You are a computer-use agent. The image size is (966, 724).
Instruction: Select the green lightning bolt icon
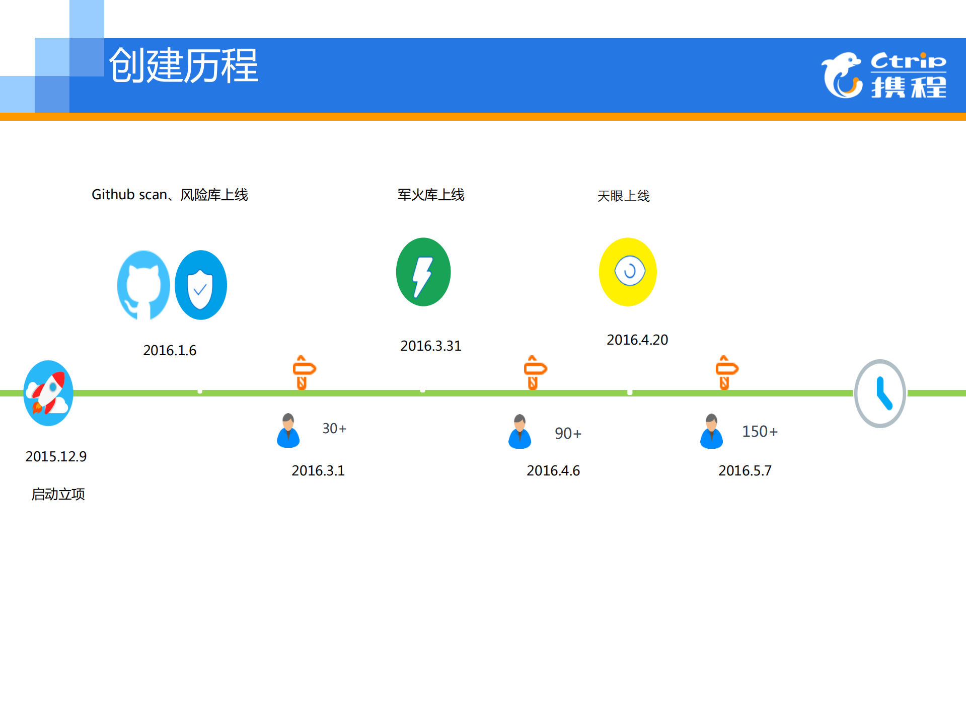423,272
